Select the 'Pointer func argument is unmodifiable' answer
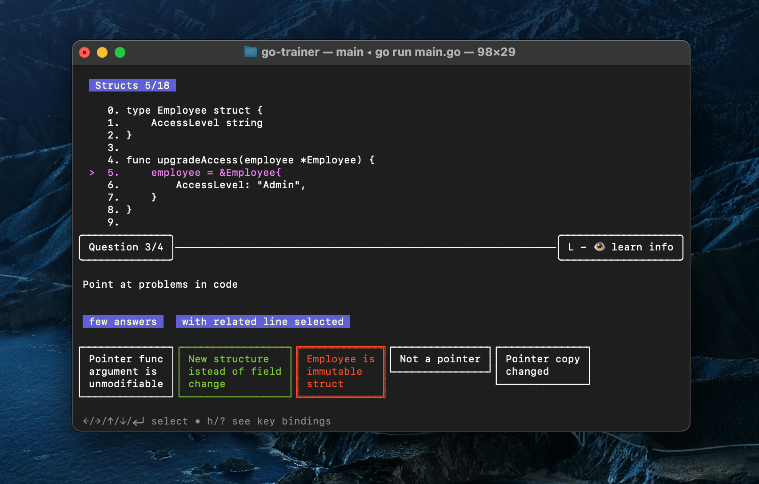This screenshot has height=484, width=759. (126, 372)
